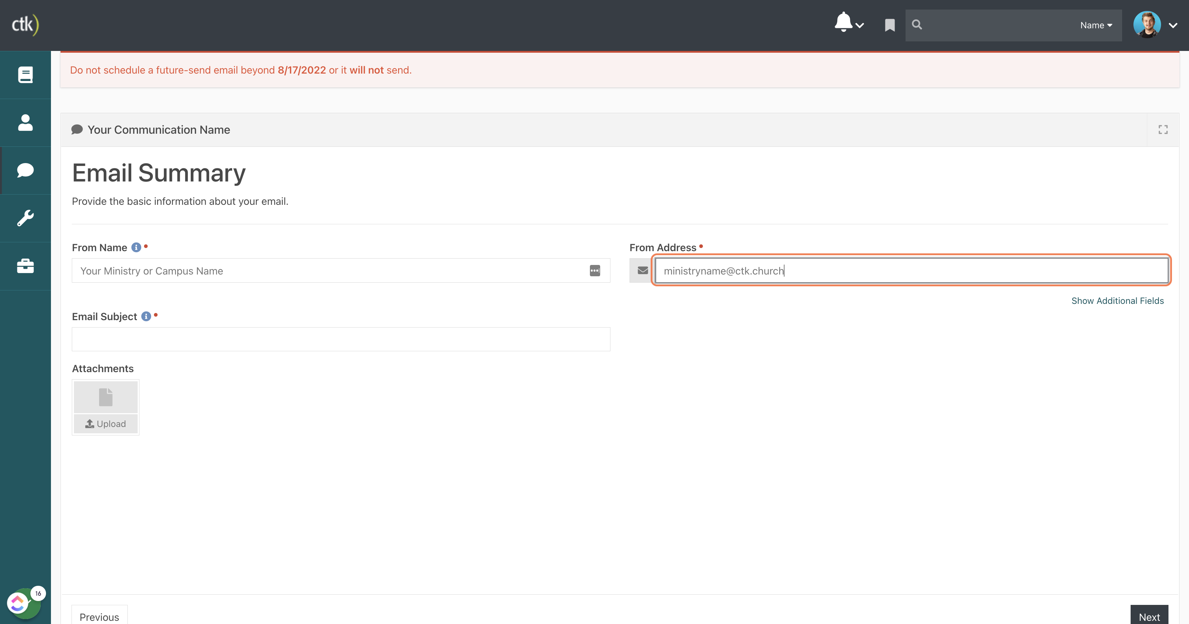The image size is (1189, 624).
Task: Expand the notifications chevron dropdown
Action: click(860, 26)
